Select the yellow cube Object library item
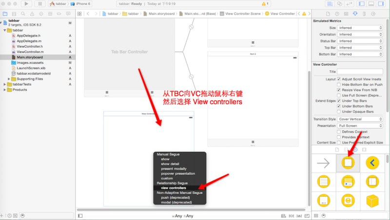This screenshot has width=390, height=220. click(372, 201)
